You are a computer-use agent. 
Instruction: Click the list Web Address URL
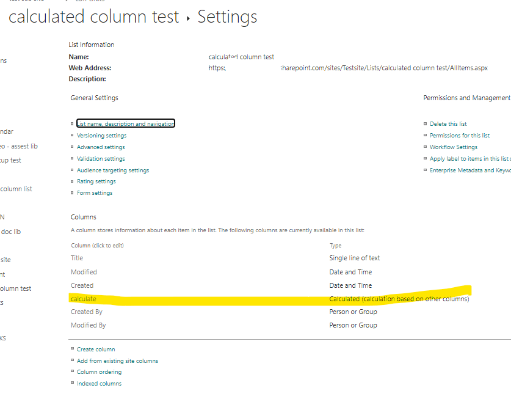pos(348,68)
